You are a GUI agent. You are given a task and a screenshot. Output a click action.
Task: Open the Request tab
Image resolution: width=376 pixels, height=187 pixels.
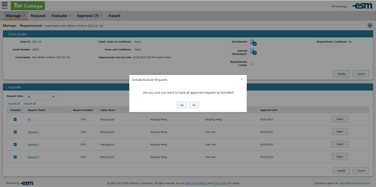tap(38, 16)
